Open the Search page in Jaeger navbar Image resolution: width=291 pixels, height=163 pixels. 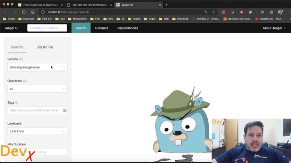click(81, 28)
